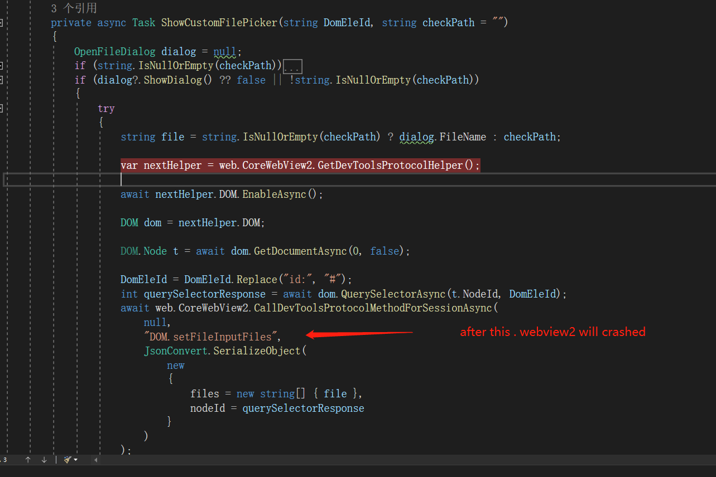The image size is (716, 477).
Task: Click the navigate-up arrow in the bottom bar
Action: point(28,459)
